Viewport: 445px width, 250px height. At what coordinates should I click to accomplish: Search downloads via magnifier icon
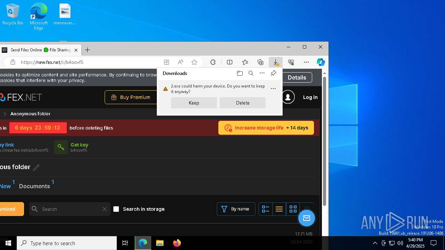[x=251, y=73]
